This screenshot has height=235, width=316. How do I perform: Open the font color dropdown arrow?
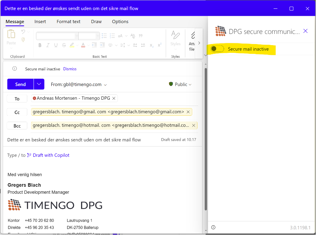(x=88, y=45)
